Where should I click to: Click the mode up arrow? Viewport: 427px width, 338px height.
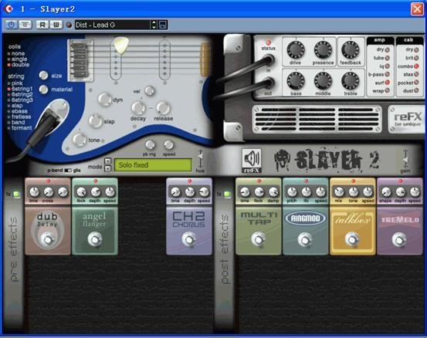click(108, 161)
